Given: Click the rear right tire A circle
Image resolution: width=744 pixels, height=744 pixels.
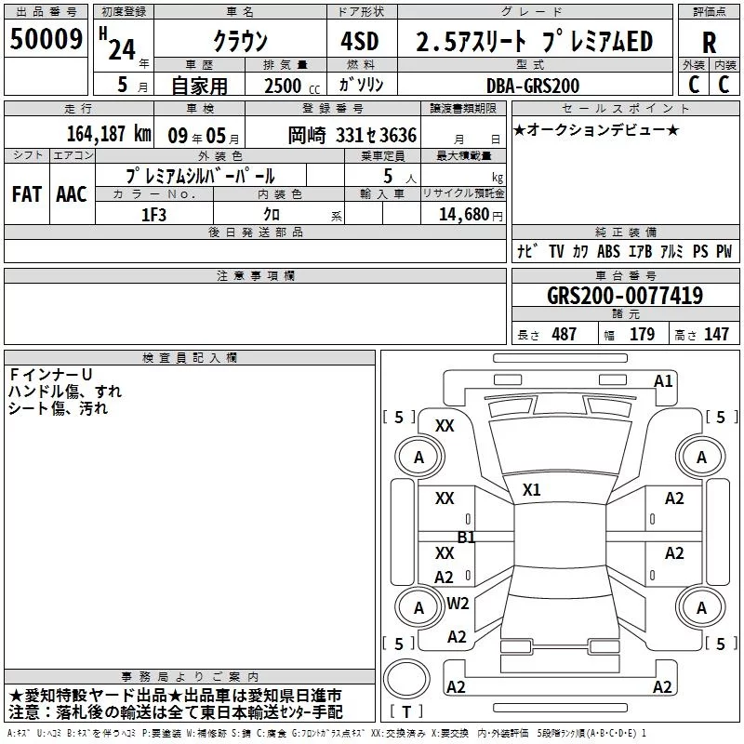Looking at the screenshot, I should (701, 607).
